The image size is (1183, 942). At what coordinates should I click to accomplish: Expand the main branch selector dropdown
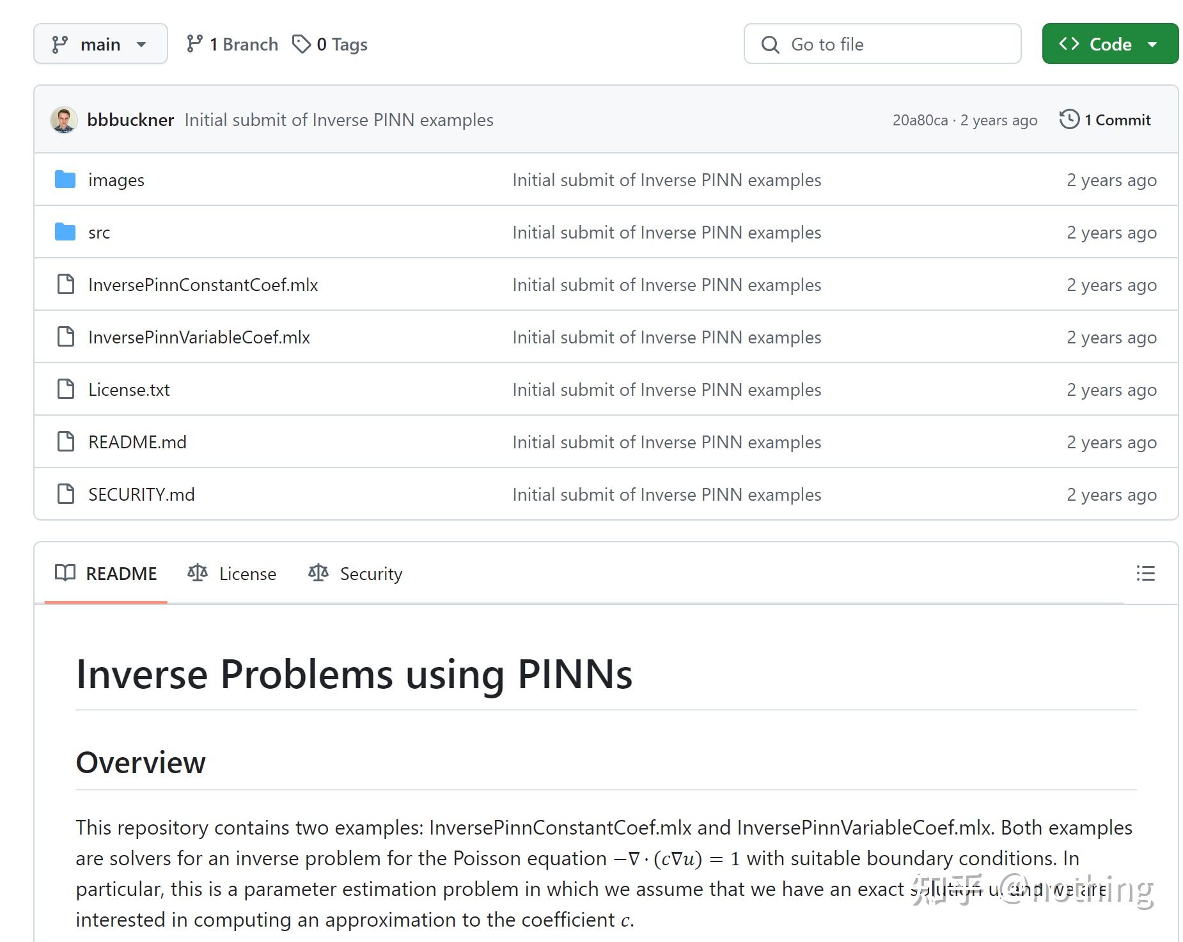coord(100,43)
